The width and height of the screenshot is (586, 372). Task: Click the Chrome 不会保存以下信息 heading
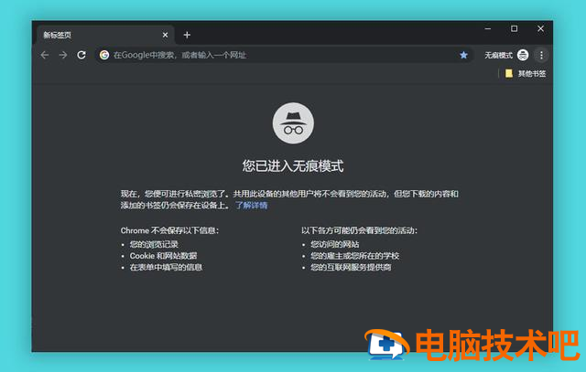pyautogui.click(x=169, y=230)
